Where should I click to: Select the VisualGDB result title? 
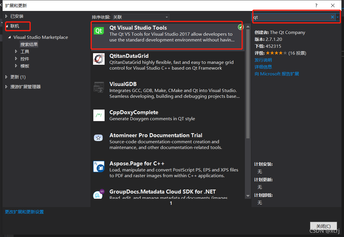click(123, 84)
